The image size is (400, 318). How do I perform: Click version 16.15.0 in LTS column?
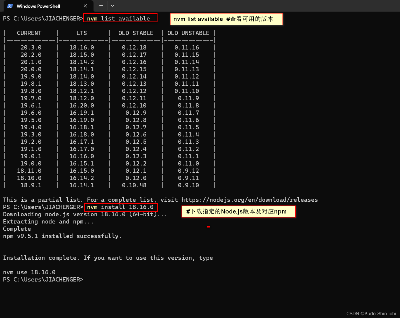[x=82, y=171]
